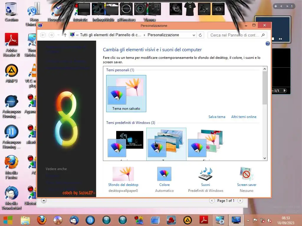Screen dimensions: 302x226
Task: Click the Windows Start button
Action: pyautogui.click(x=8, y=220)
